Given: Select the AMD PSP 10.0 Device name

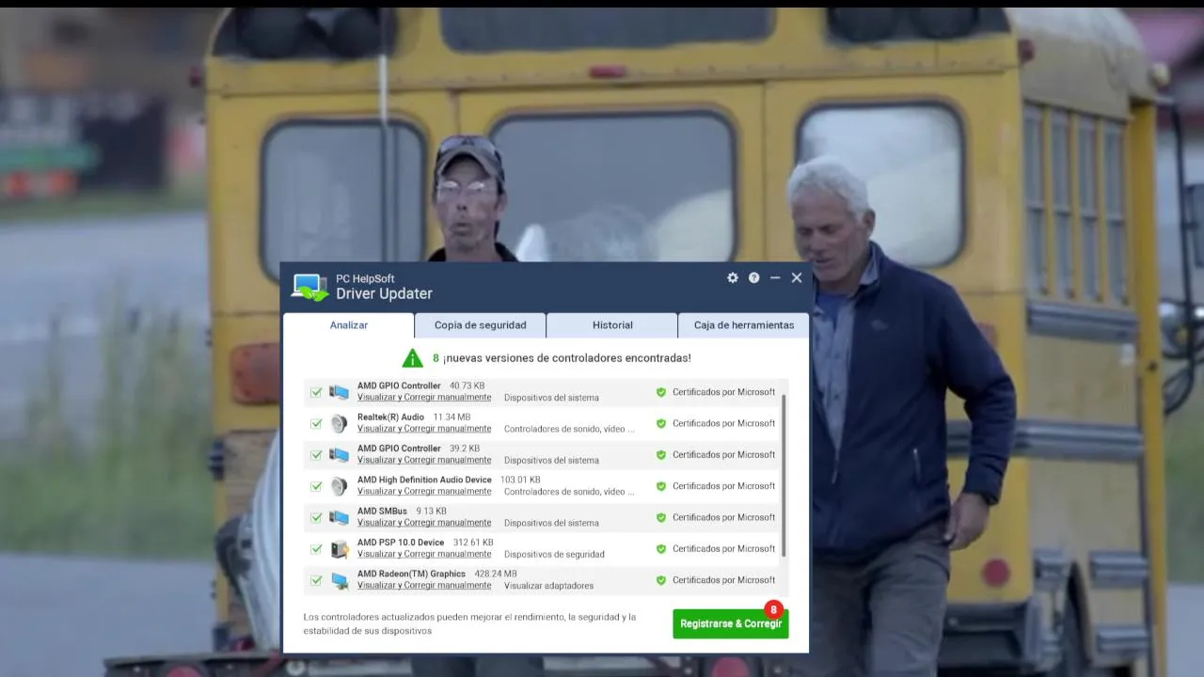Looking at the screenshot, I should (x=401, y=543).
